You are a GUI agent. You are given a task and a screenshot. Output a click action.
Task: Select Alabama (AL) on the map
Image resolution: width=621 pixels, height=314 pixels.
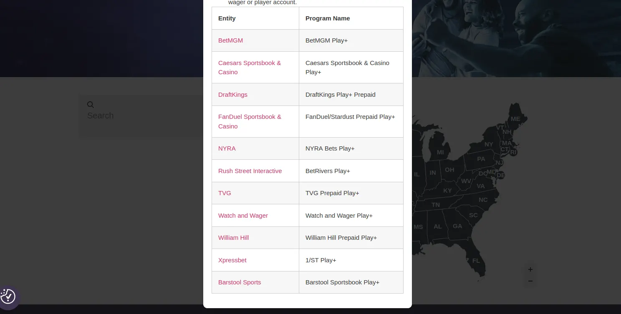pyautogui.click(x=437, y=227)
